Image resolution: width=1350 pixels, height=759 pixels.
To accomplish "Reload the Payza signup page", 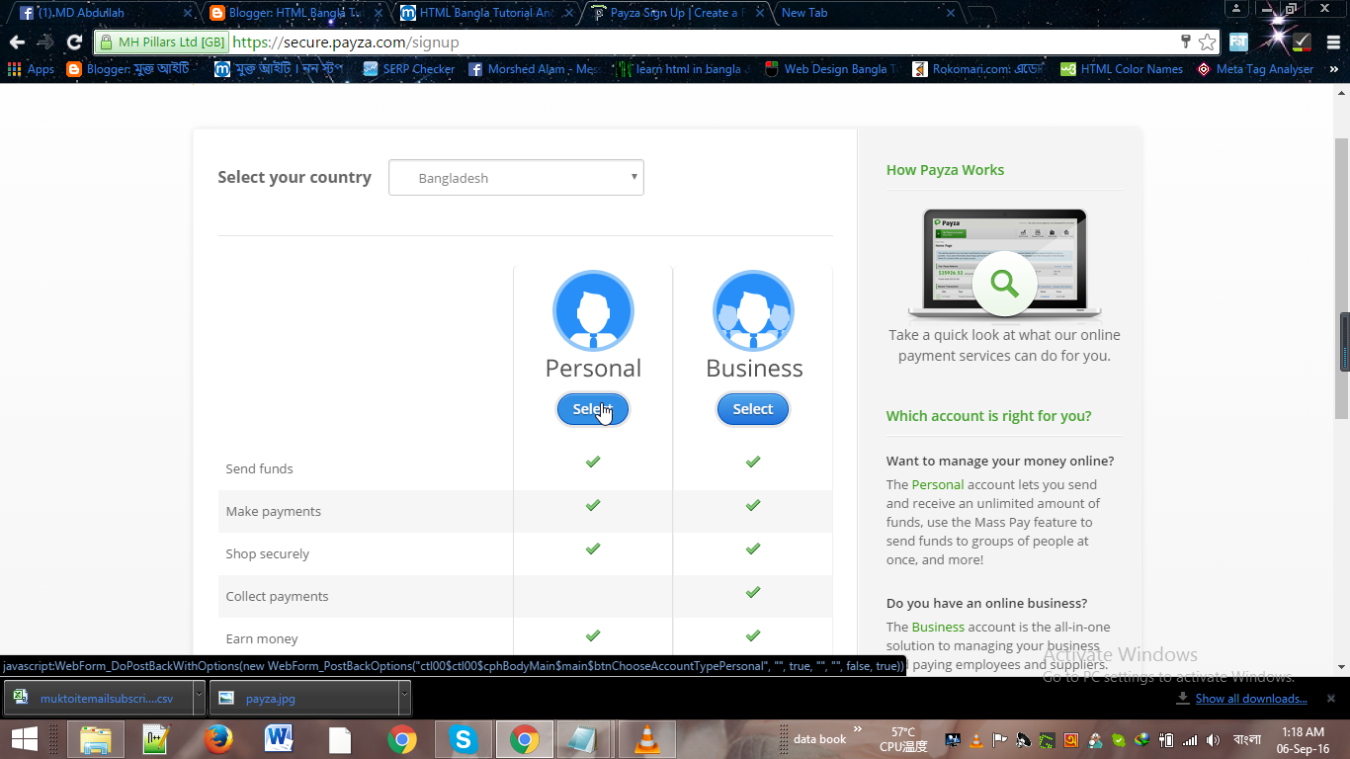I will coord(74,42).
